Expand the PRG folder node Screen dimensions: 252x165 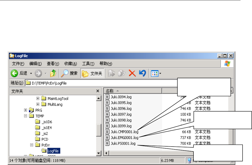(x=26, y=110)
